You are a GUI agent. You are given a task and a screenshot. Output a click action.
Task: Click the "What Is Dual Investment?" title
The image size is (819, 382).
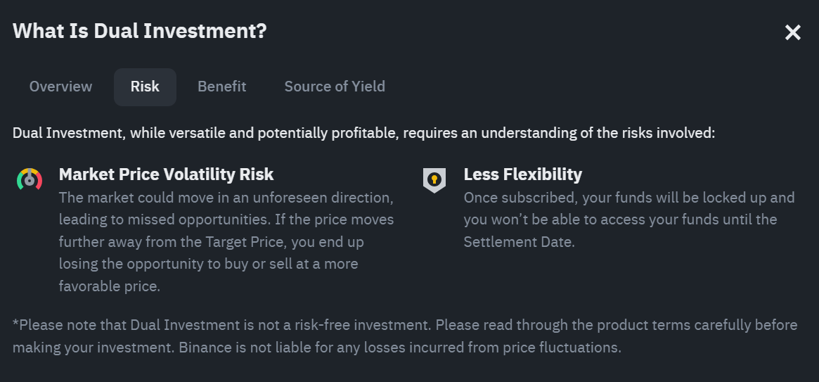click(140, 31)
